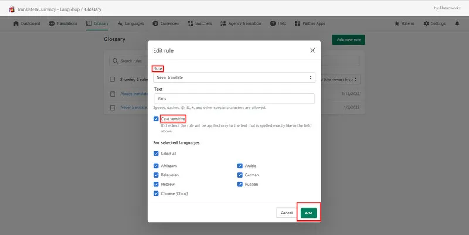Screen dimensions: 469x235
Task: Open the Always translate rule link
Action: click(x=134, y=94)
